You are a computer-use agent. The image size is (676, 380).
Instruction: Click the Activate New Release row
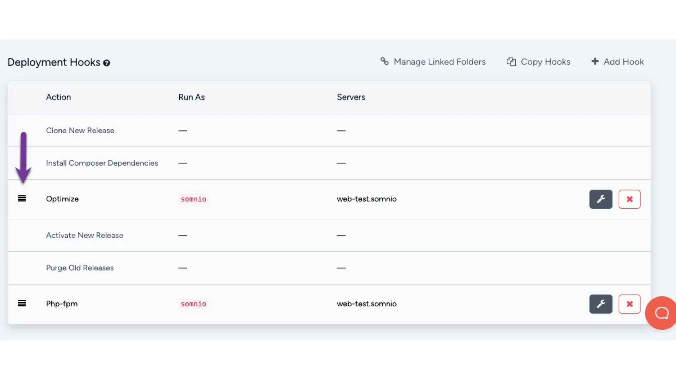tap(84, 235)
